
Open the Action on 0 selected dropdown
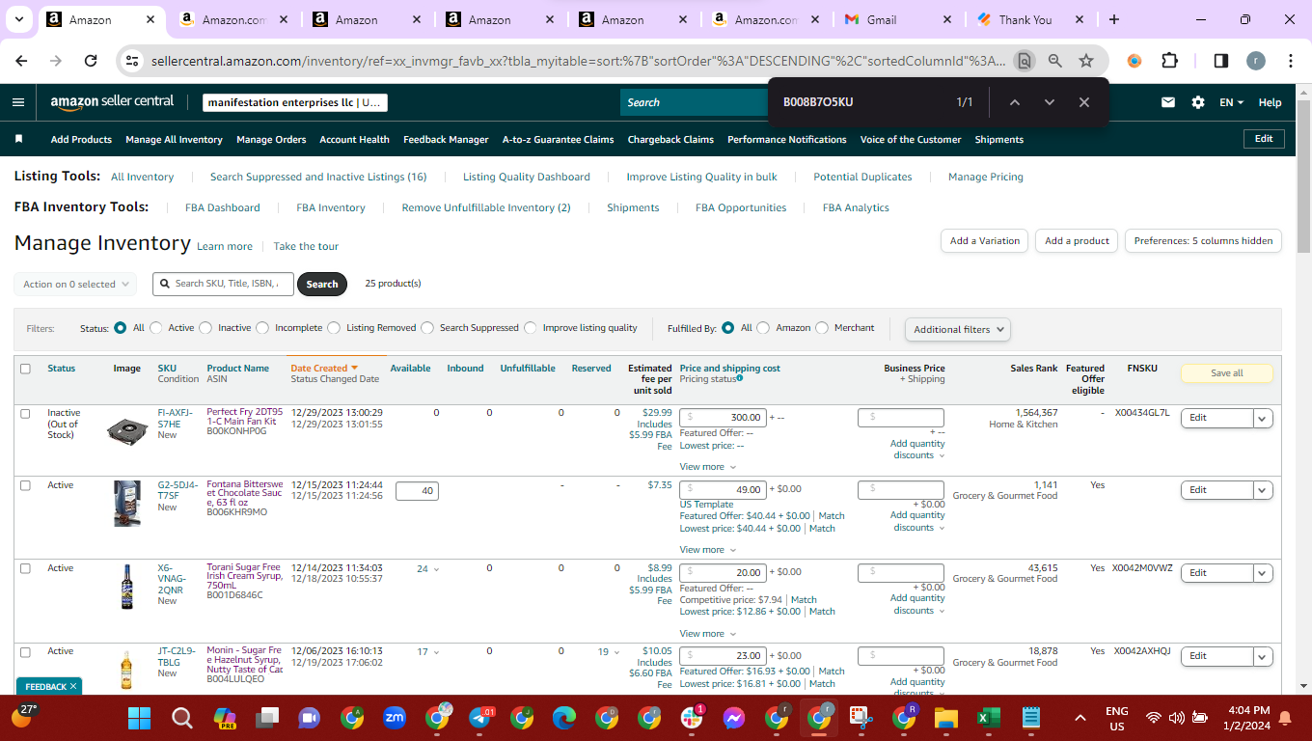point(75,285)
